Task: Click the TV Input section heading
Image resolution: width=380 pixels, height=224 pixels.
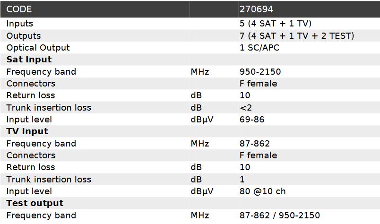Action: pos(27,131)
